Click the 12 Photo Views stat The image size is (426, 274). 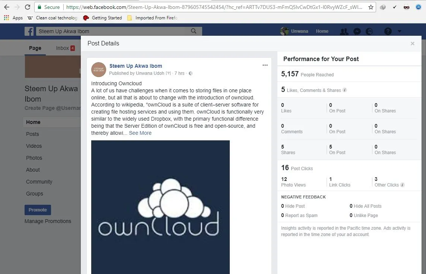[293, 182]
